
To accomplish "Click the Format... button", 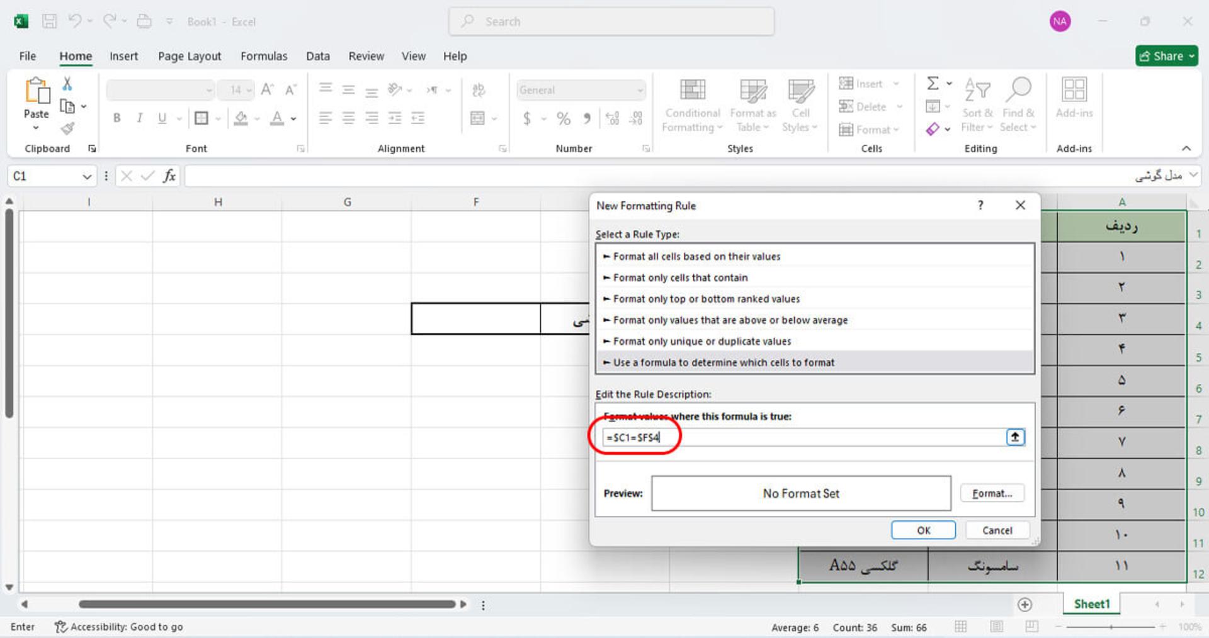I will tap(992, 493).
